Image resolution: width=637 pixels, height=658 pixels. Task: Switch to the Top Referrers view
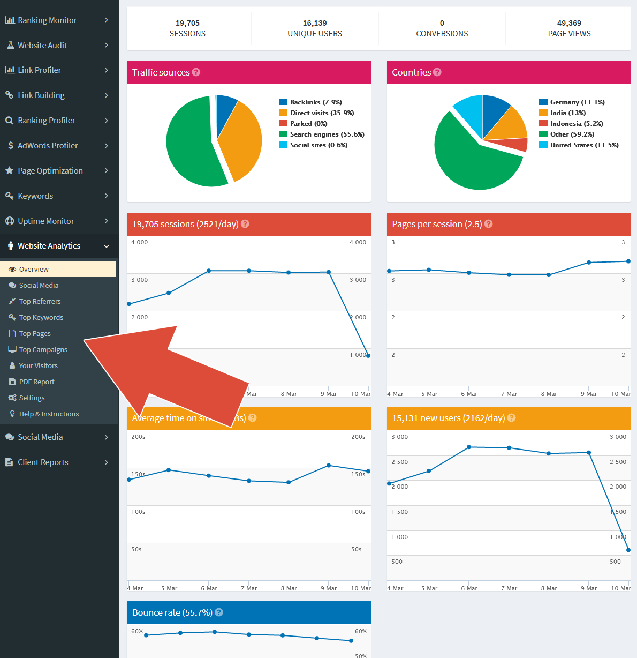tap(41, 301)
